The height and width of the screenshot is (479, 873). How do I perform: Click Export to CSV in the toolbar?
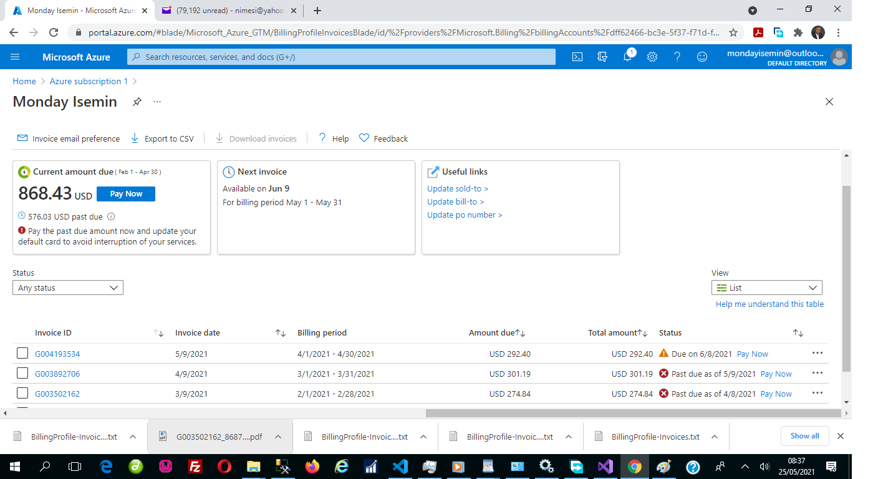(162, 138)
